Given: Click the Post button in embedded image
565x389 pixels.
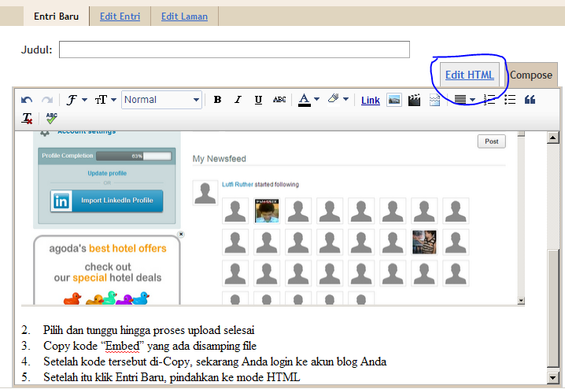Looking at the screenshot, I should tap(492, 141).
